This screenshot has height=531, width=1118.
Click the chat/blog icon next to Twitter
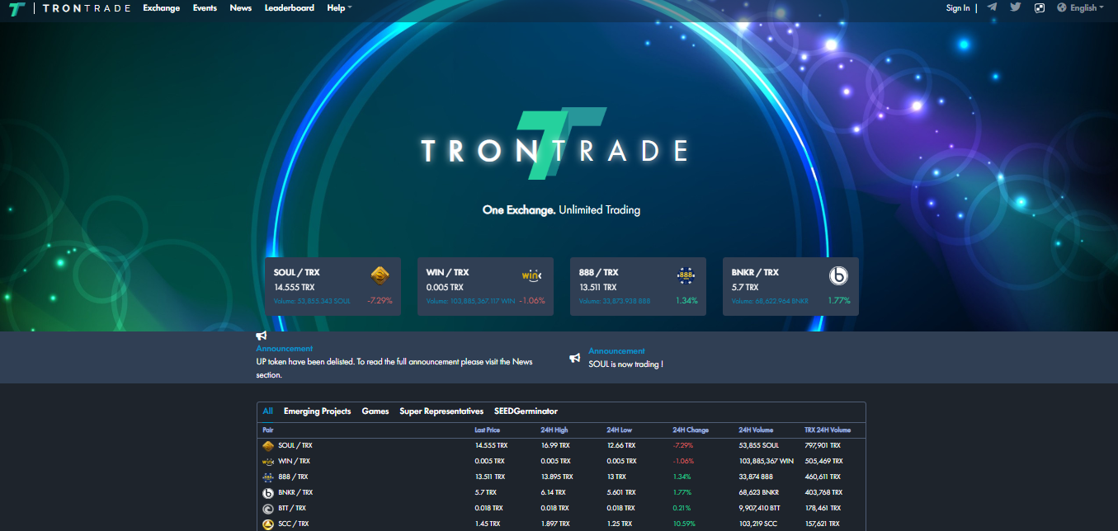coord(1038,7)
